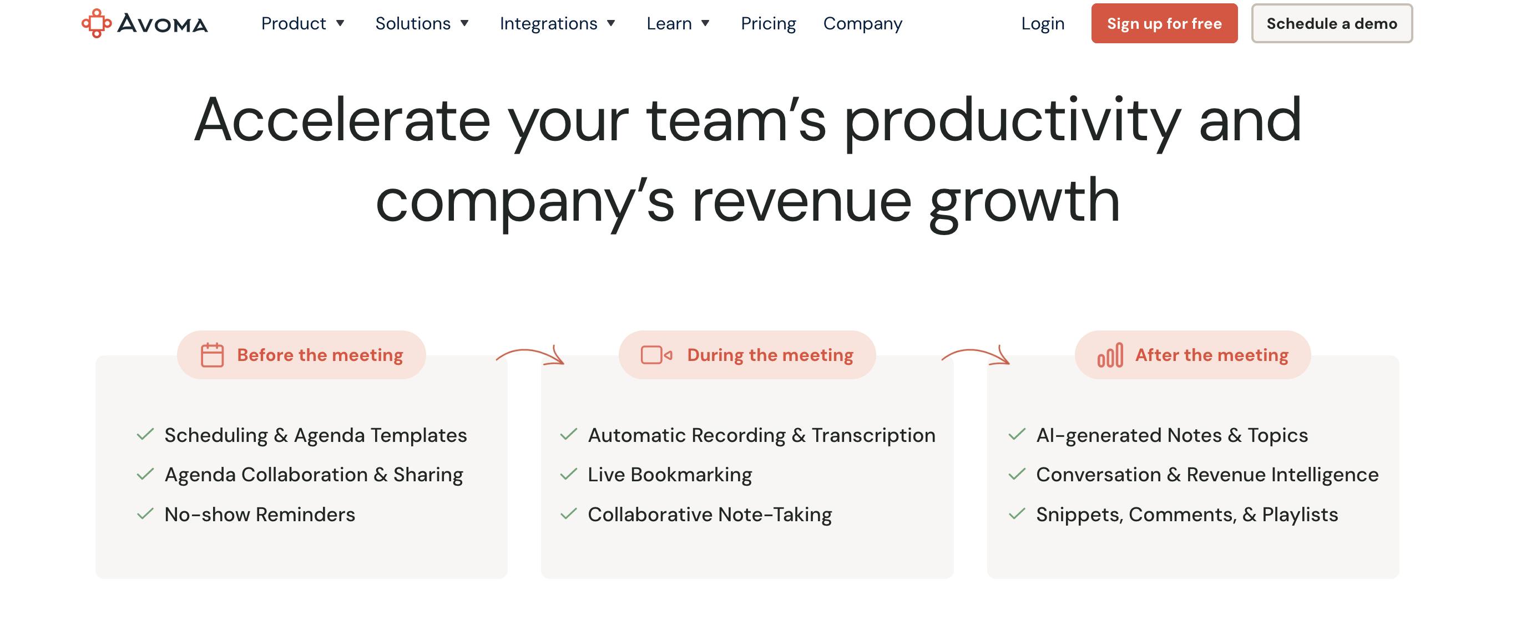The width and height of the screenshot is (1526, 631).
Task: Click Conversation & Revenue Intelligence item
Action: pos(1207,475)
